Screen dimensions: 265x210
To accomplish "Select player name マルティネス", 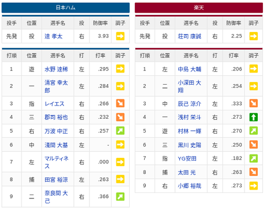I will (57, 162).
